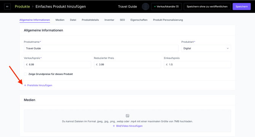The width and height of the screenshot is (255, 137).
Task: Focus the Produktname input field
Action: point(101,48)
